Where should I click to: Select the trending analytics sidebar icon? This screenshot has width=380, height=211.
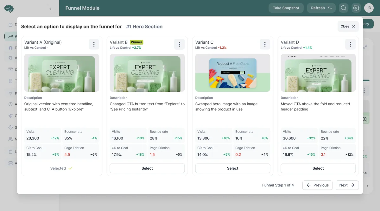[x=11, y=36]
